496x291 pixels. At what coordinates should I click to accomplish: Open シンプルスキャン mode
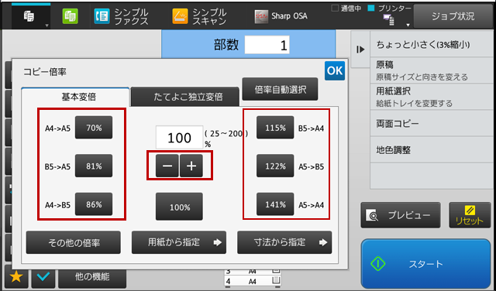[200, 16]
